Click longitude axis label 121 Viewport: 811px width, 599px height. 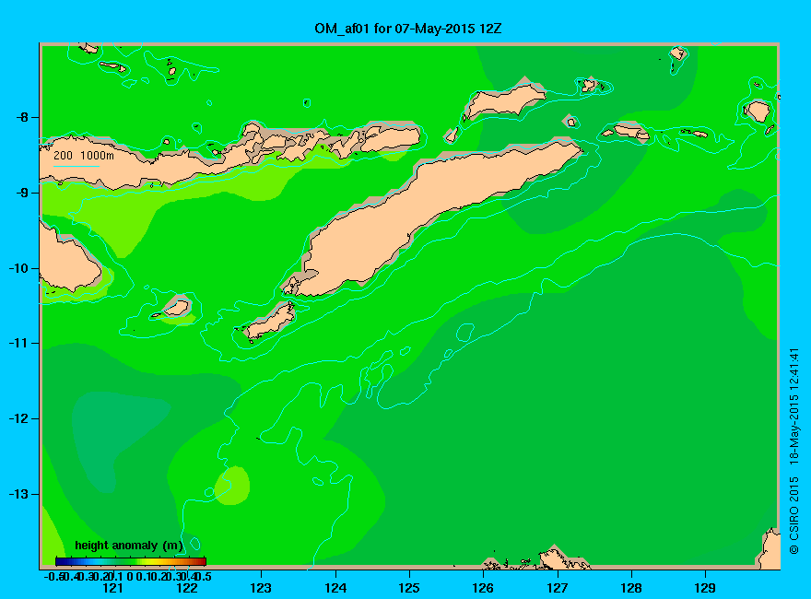(112, 588)
